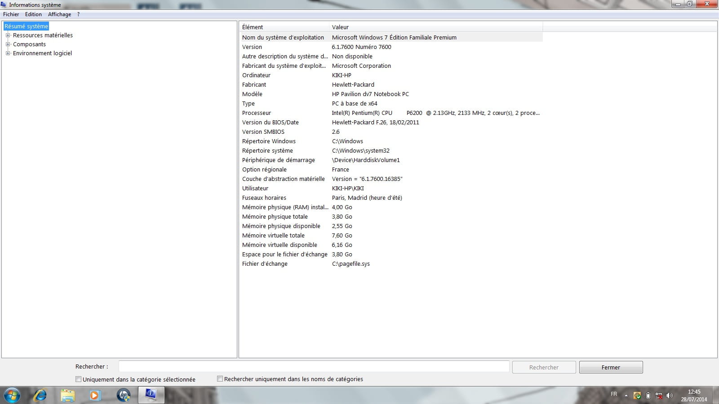Click HP Pavilion dv7 Notebook PC
This screenshot has height=404, width=719.
pos(370,94)
